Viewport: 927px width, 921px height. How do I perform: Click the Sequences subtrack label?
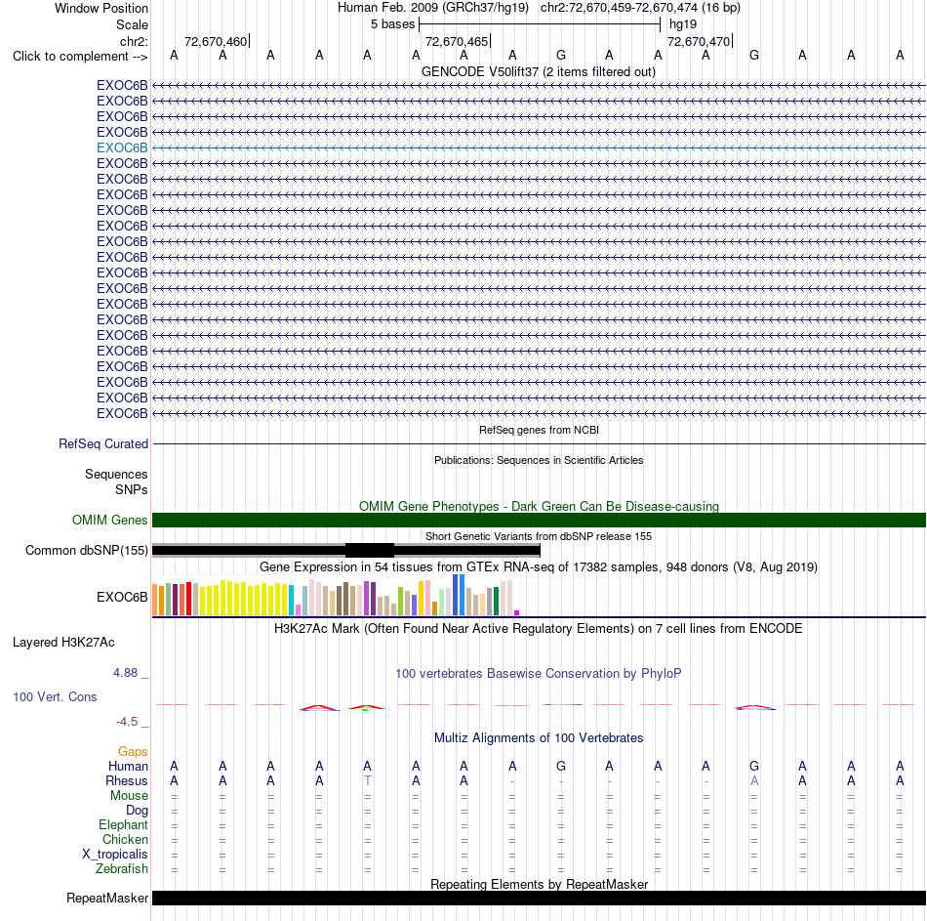[116, 474]
